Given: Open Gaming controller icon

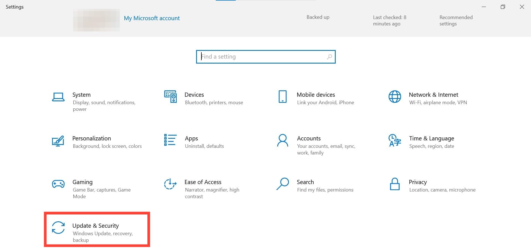Looking at the screenshot, I should (58, 184).
